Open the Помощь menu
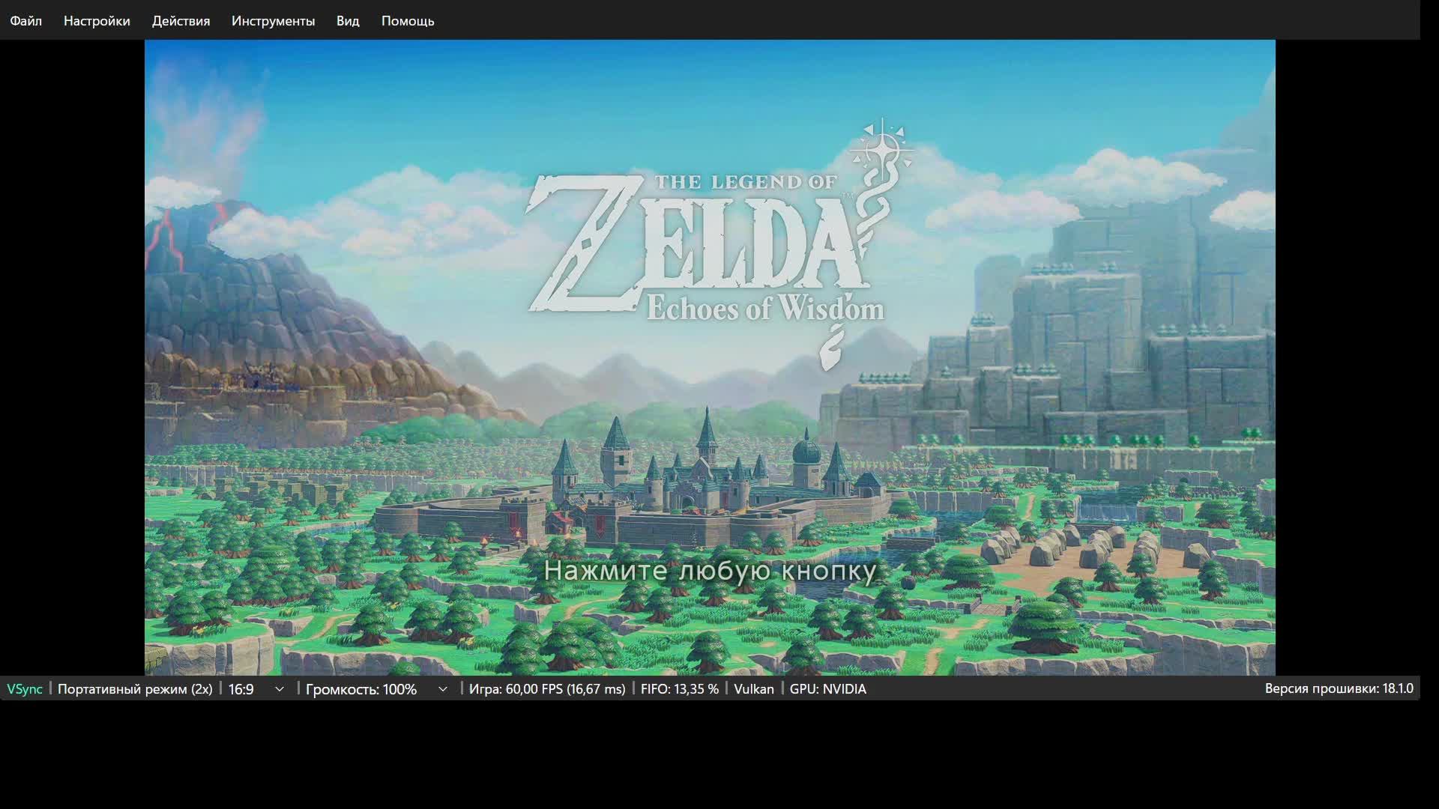This screenshot has height=809, width=1439. tap(408, 20)
